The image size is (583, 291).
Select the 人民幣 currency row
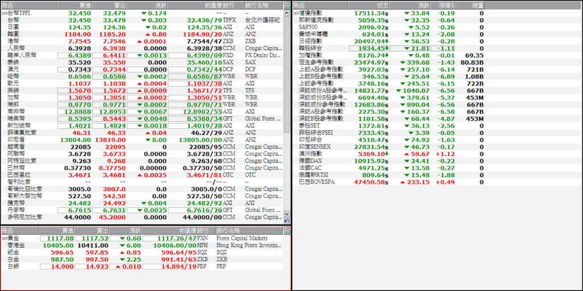click(142, 48)
